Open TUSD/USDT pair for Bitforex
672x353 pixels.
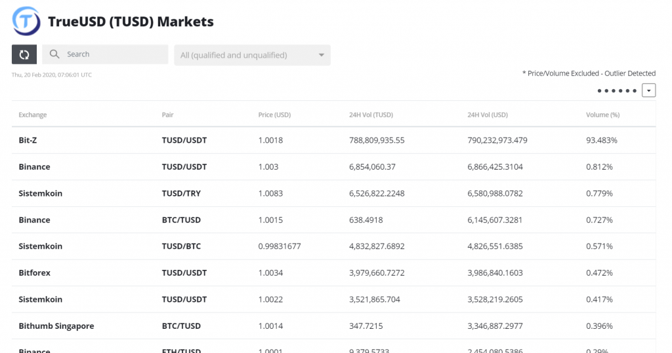tap(184, 273)
